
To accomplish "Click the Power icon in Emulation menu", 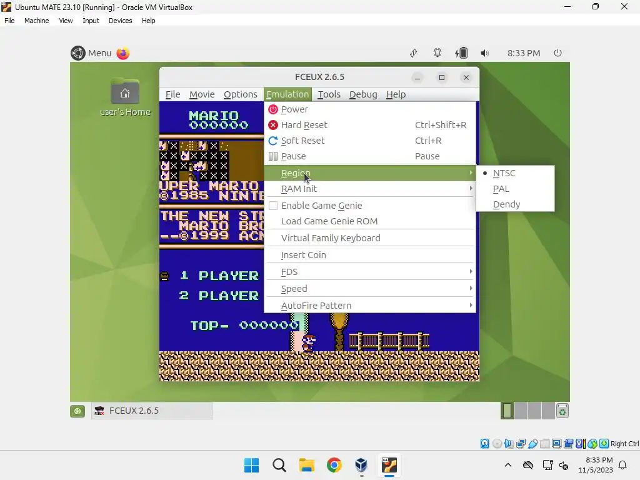I will point(272,109).
